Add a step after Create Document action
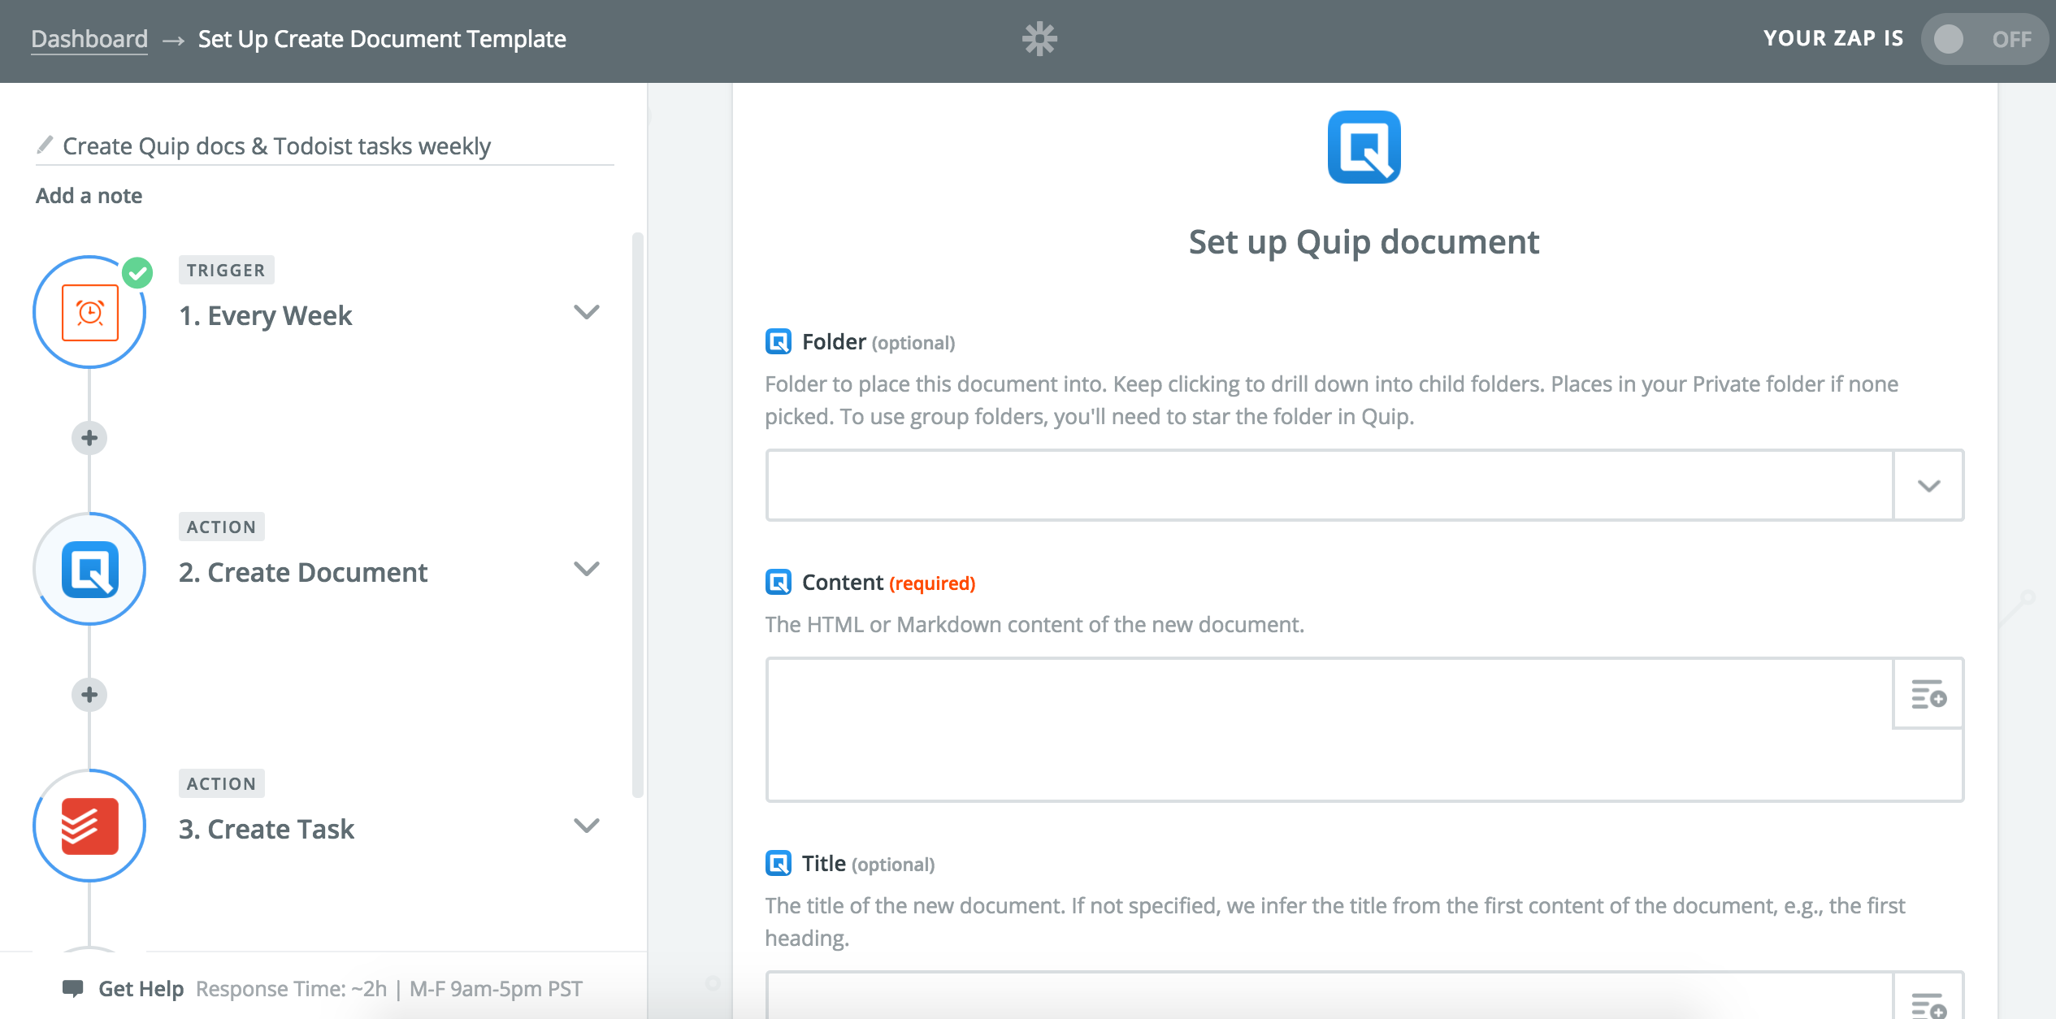 [89, 695]
